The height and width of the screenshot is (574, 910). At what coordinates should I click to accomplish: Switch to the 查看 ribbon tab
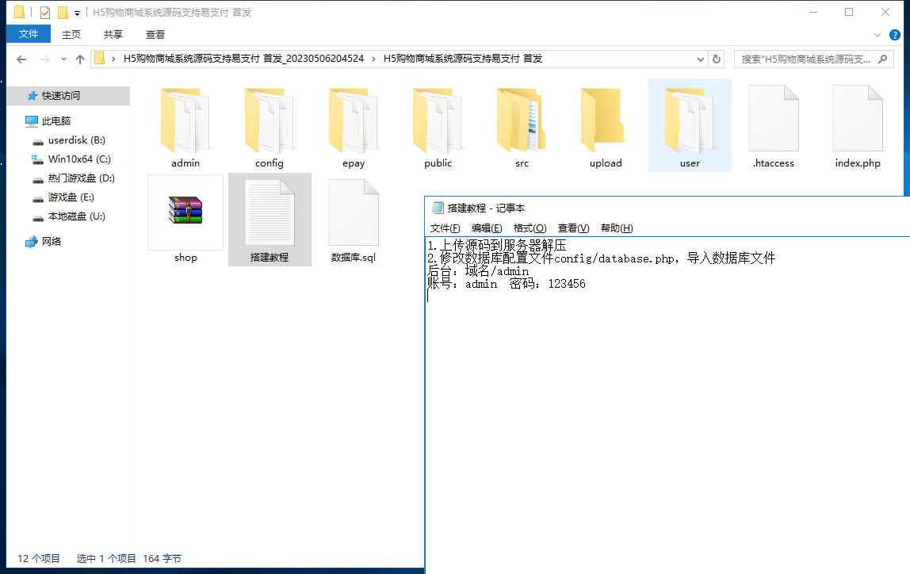point(155,34)
